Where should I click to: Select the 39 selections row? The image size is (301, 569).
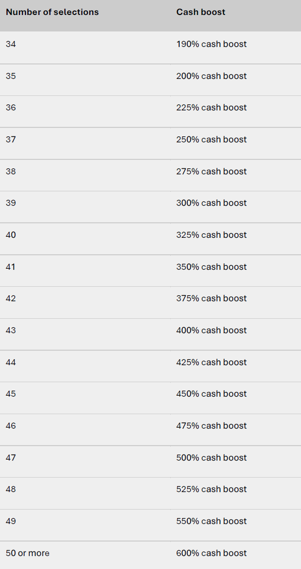(151, 207)
